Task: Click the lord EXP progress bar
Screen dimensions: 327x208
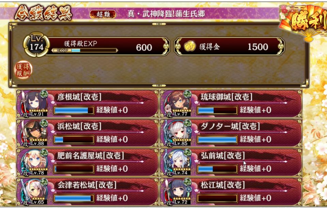Action: tap(84, 50)
